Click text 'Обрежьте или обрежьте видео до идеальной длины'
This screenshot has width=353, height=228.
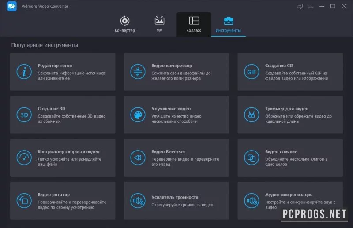[298, 118]
